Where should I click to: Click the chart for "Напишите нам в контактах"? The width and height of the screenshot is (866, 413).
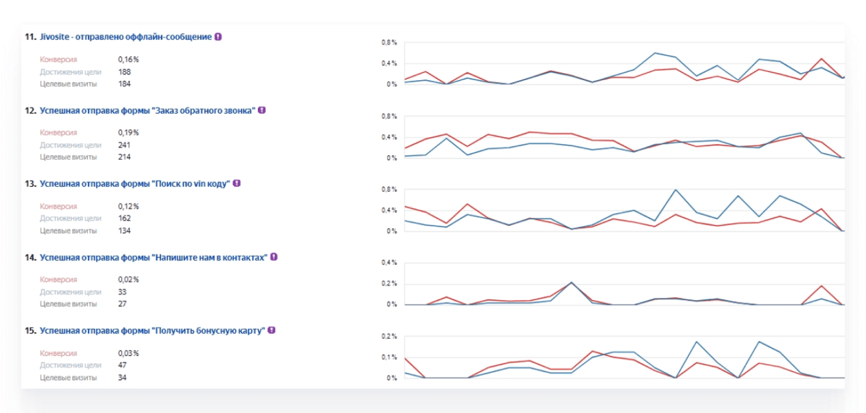coord(624,285)
